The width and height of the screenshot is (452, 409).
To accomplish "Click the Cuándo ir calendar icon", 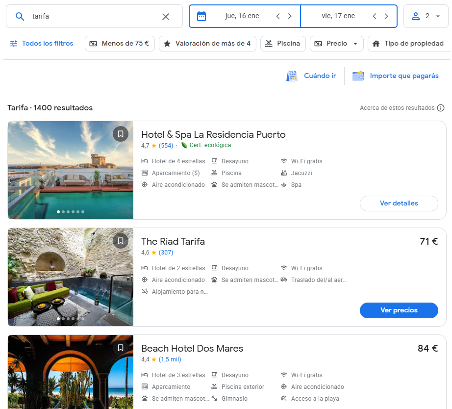I will tap(292, 76).
